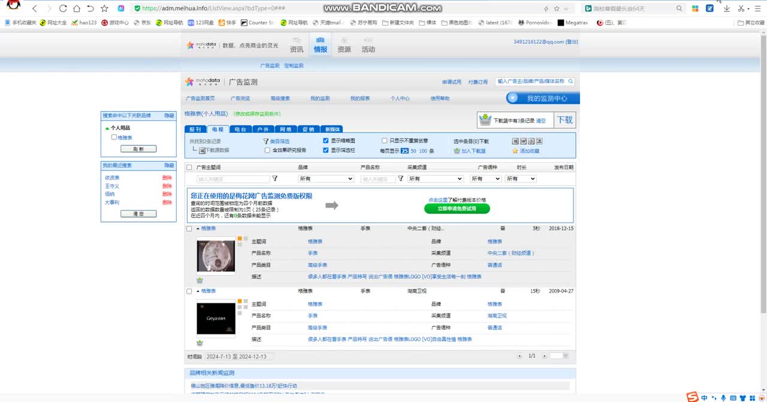Collapse the 2009-04-27 格雅表 row triangle
Screen dimensions: 767x402
(x=198, y=291)
